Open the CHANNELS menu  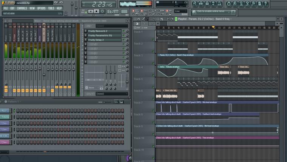pos(22,8)
